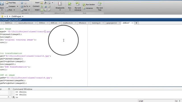Image resolution: width=182 pixels, height=102 pixels.
Task: Click the Command Window title
Action: 22,89
